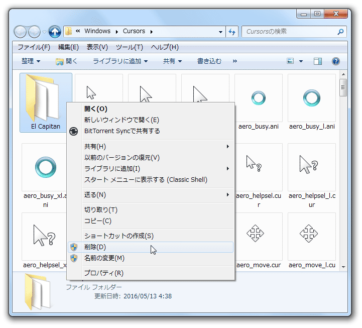This screenshot has height=328, width=362.
Task: Expand the arrow after Cursors breadcrumb
Action: coord(152,32)
